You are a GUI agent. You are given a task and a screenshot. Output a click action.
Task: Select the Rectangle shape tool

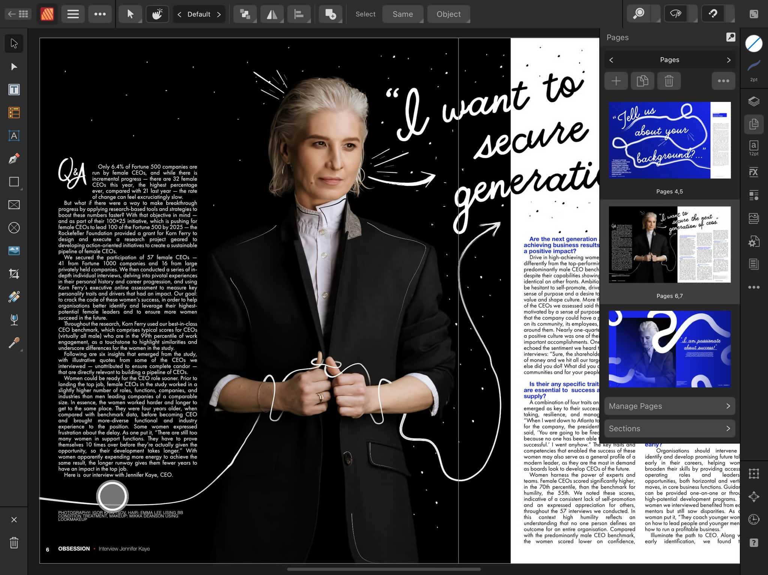point(14,182)
